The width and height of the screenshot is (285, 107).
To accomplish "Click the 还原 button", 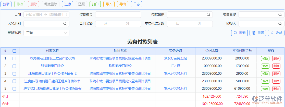I will (x=81, y=4).
